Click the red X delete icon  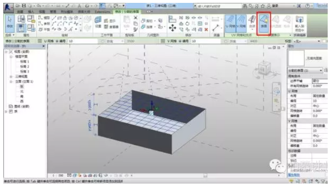pos(206,29)
